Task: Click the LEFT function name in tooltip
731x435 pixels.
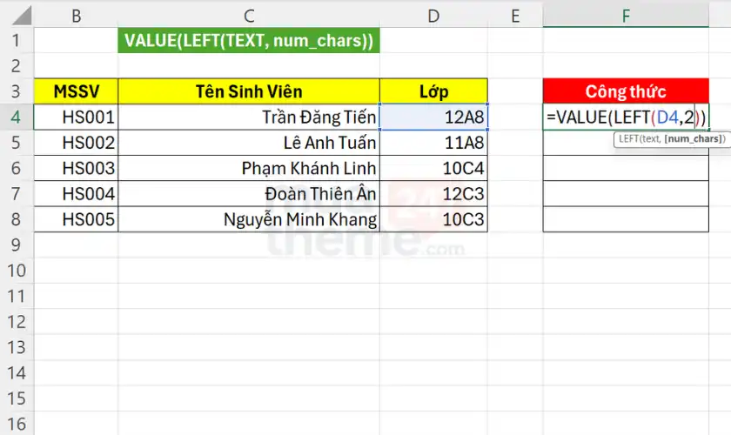Action: pyautogui.click(x=628, y=139)
